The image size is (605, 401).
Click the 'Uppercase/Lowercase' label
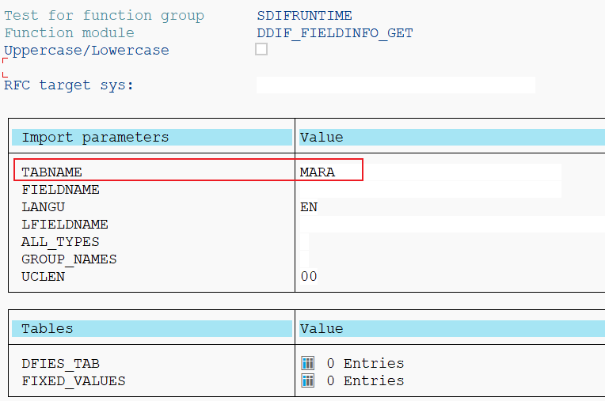click(x=87, y=51)
